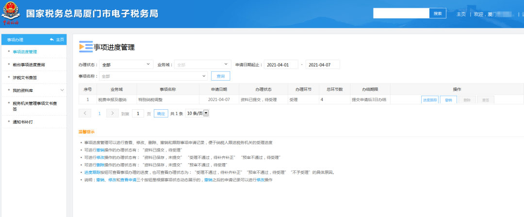Viewport: 524px width, 217px height.
Task: Open 前台事项进度查询 in the sidebar
Action: (x=29, y=64)
